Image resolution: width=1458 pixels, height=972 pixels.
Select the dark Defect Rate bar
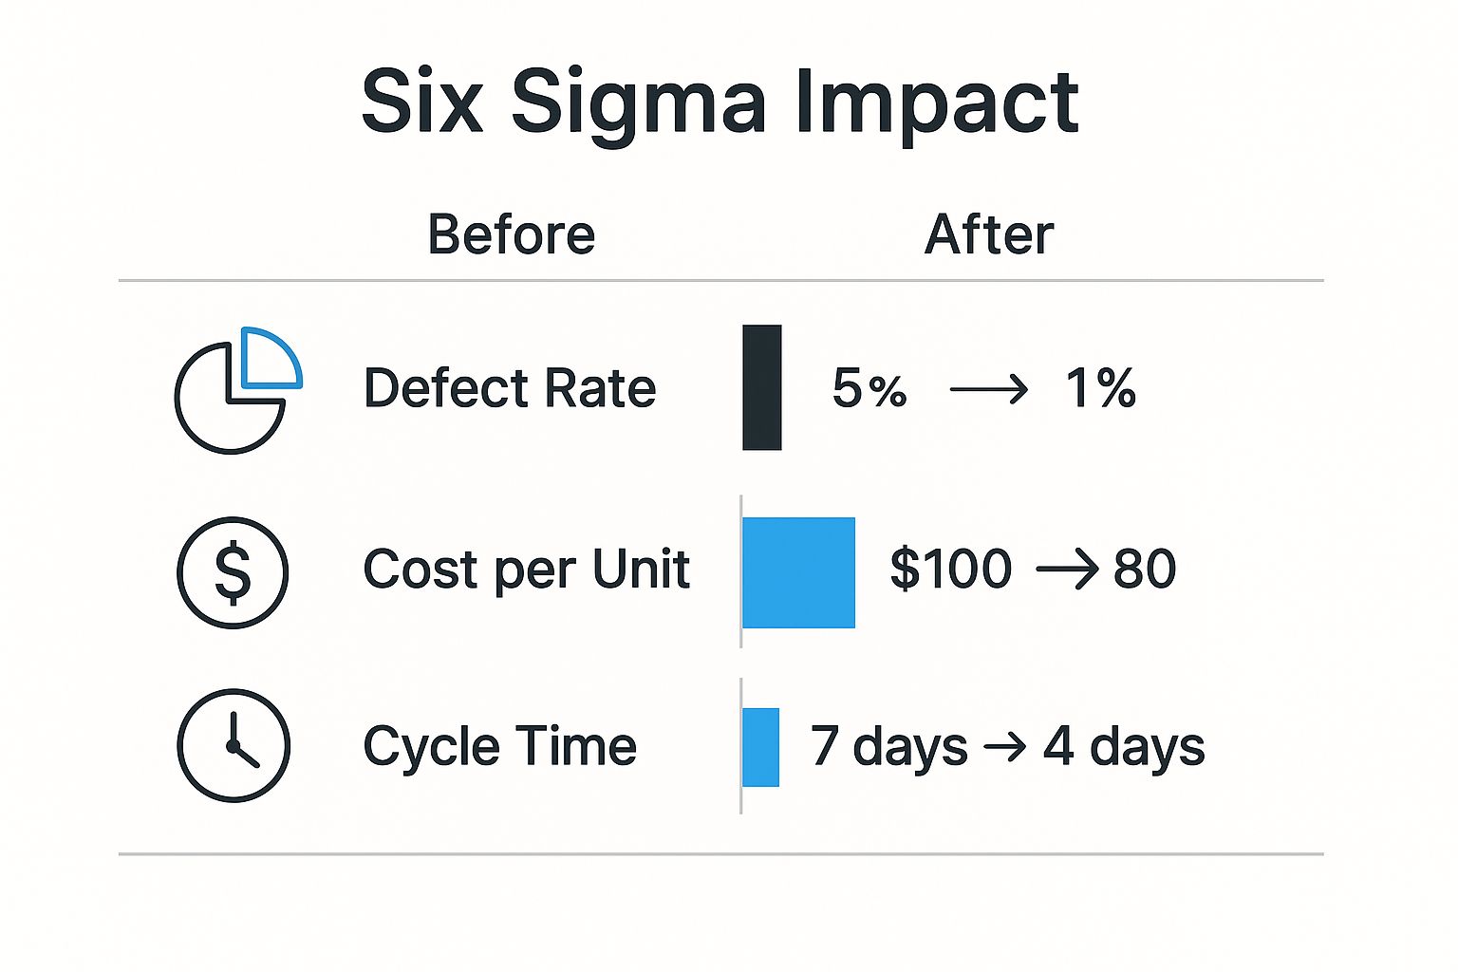(762, 387)
